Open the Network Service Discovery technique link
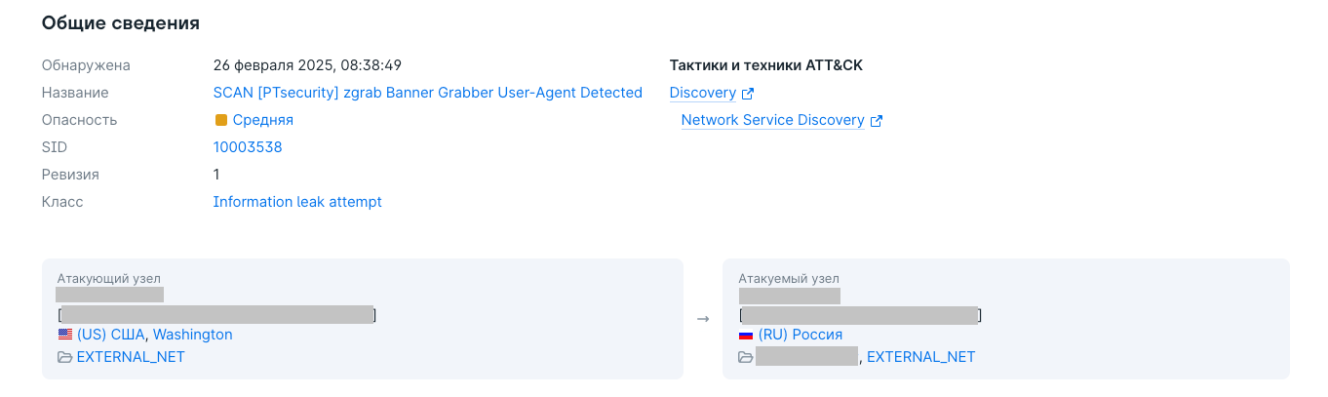Image resolution: width=1328 pixels, height=397 pixels. click(773, 120)
